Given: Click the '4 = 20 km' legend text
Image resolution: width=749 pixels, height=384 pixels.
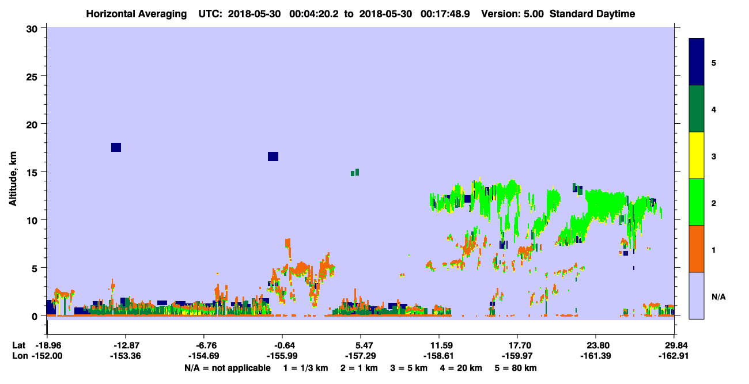Looking at the screenshot, I should pyautogui.click(x=461, y=367).
